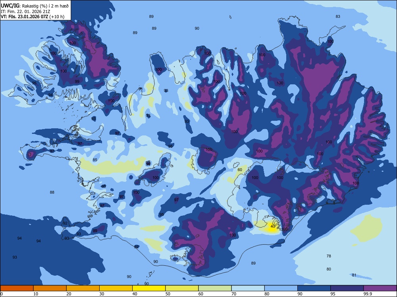The height and width of the screenshot is (297, 397).
Task: Click the pale yellow 50–60 legend swatch
Action: (x=182, y=288)
